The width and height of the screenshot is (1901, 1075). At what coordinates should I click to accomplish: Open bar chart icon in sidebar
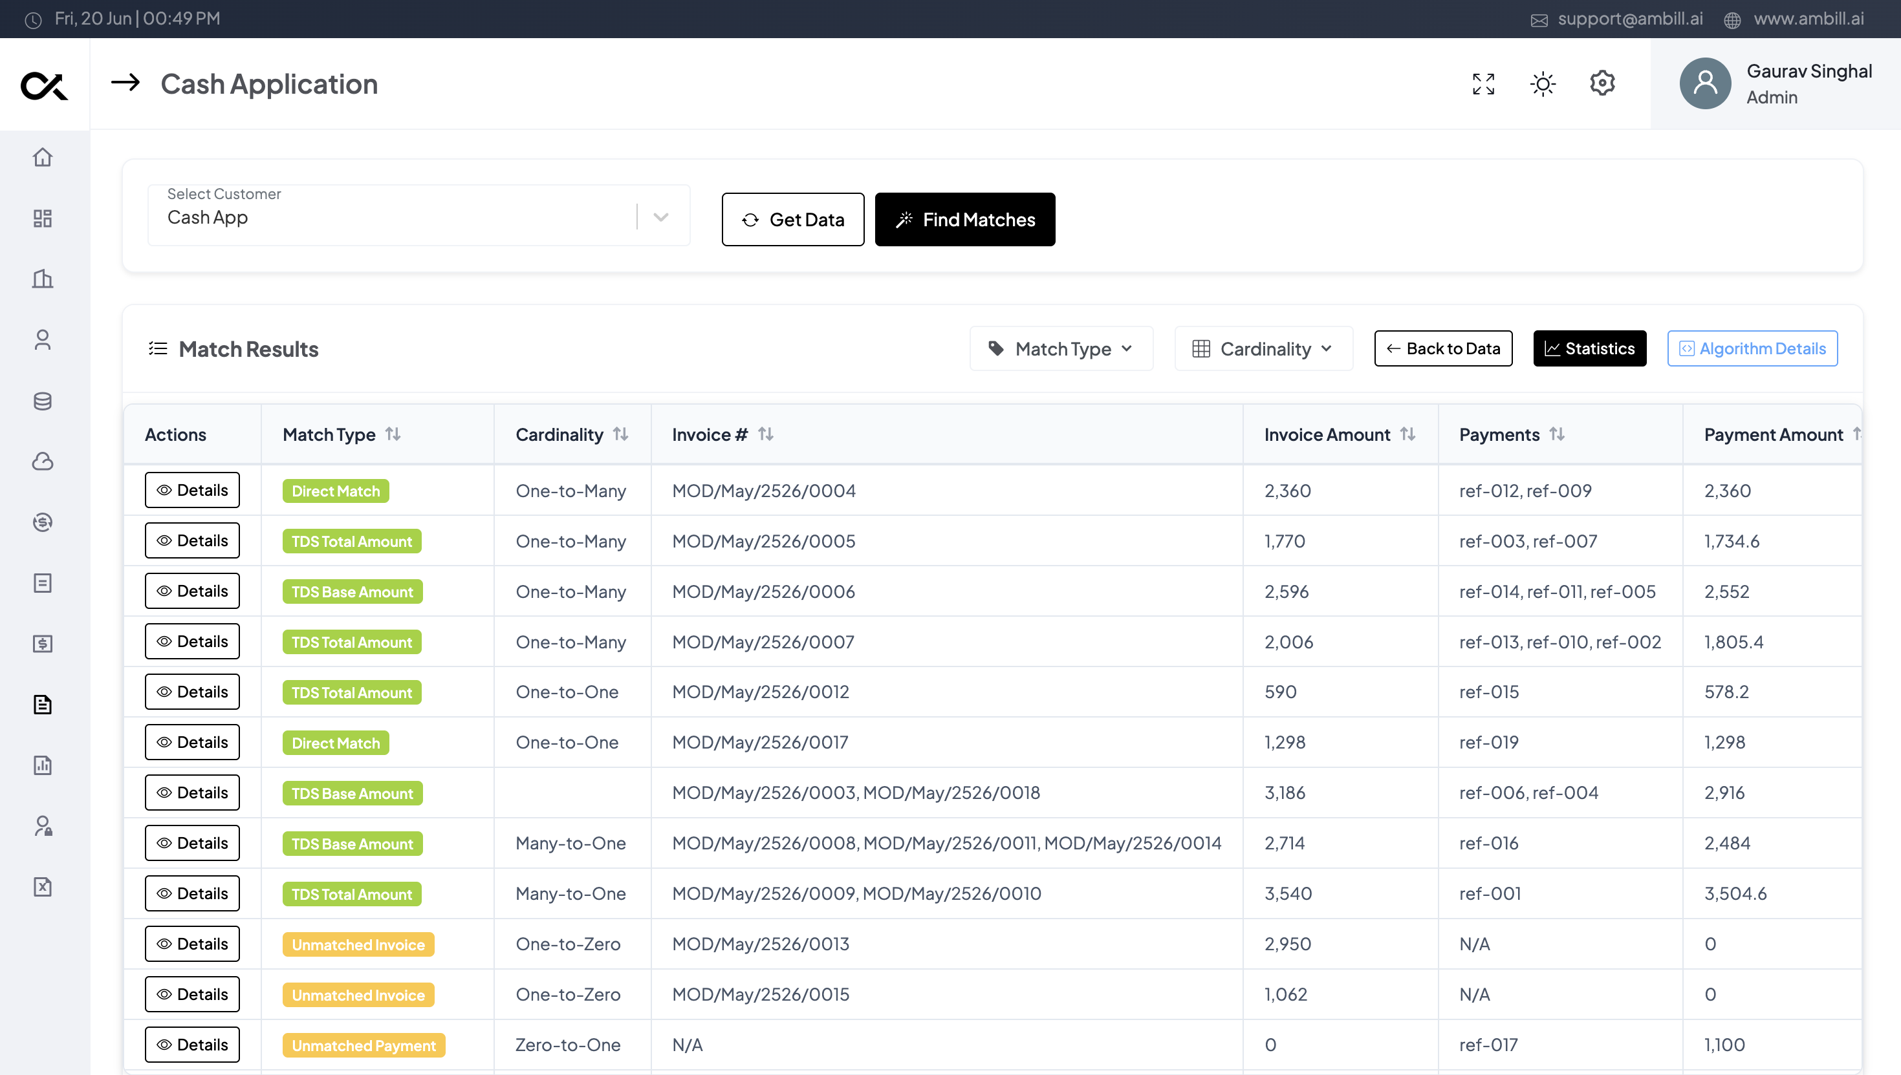point(43,279)
